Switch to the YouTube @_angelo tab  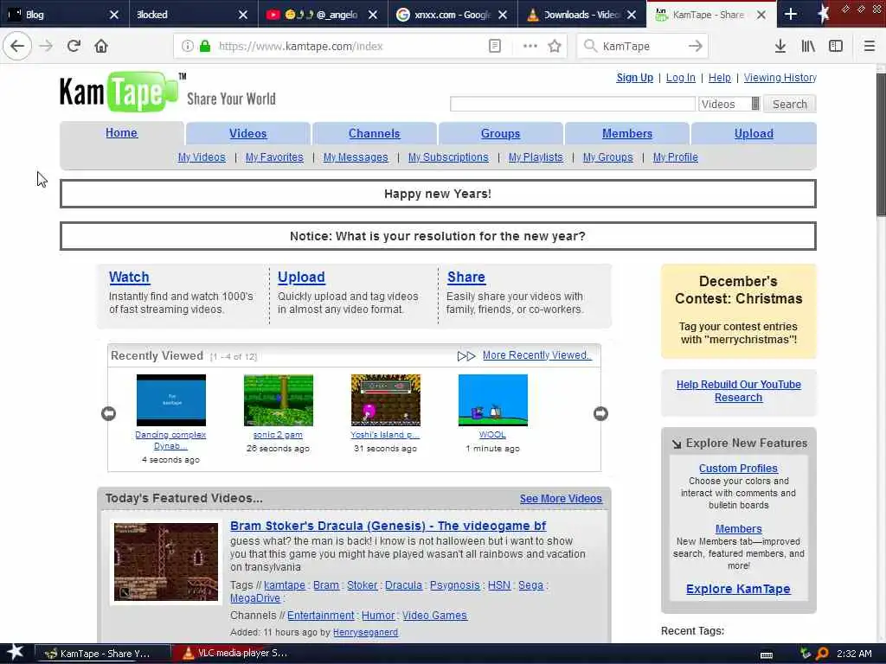tap(323, 14)
